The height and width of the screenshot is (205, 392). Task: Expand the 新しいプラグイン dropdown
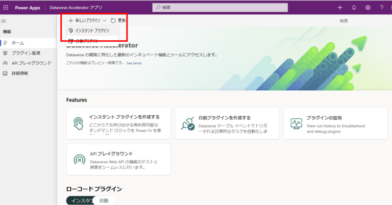[87, 20]
